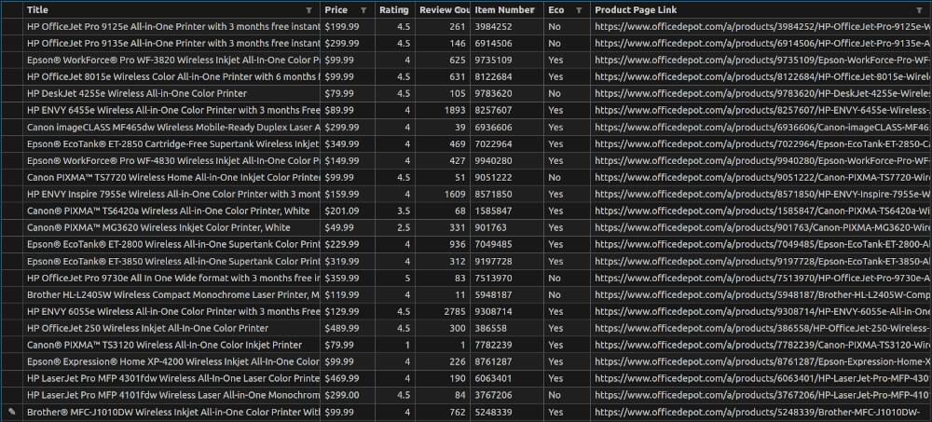Open the Epson-Expression-Home product page link

point(761,361)
